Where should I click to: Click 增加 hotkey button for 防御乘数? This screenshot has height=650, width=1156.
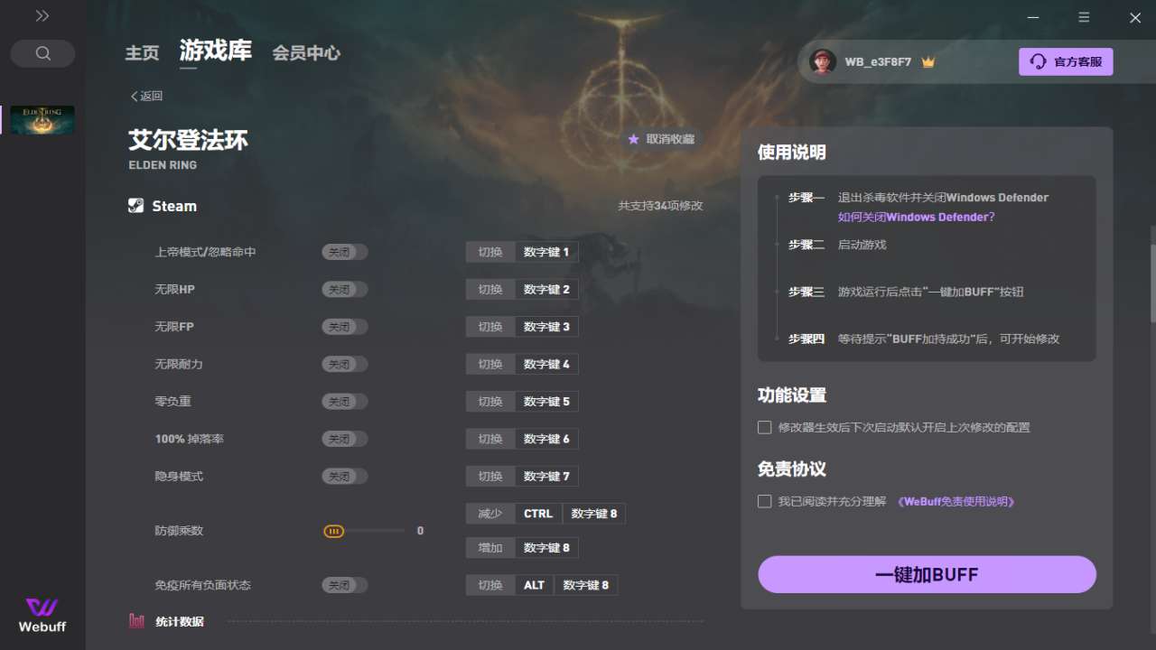490,548
